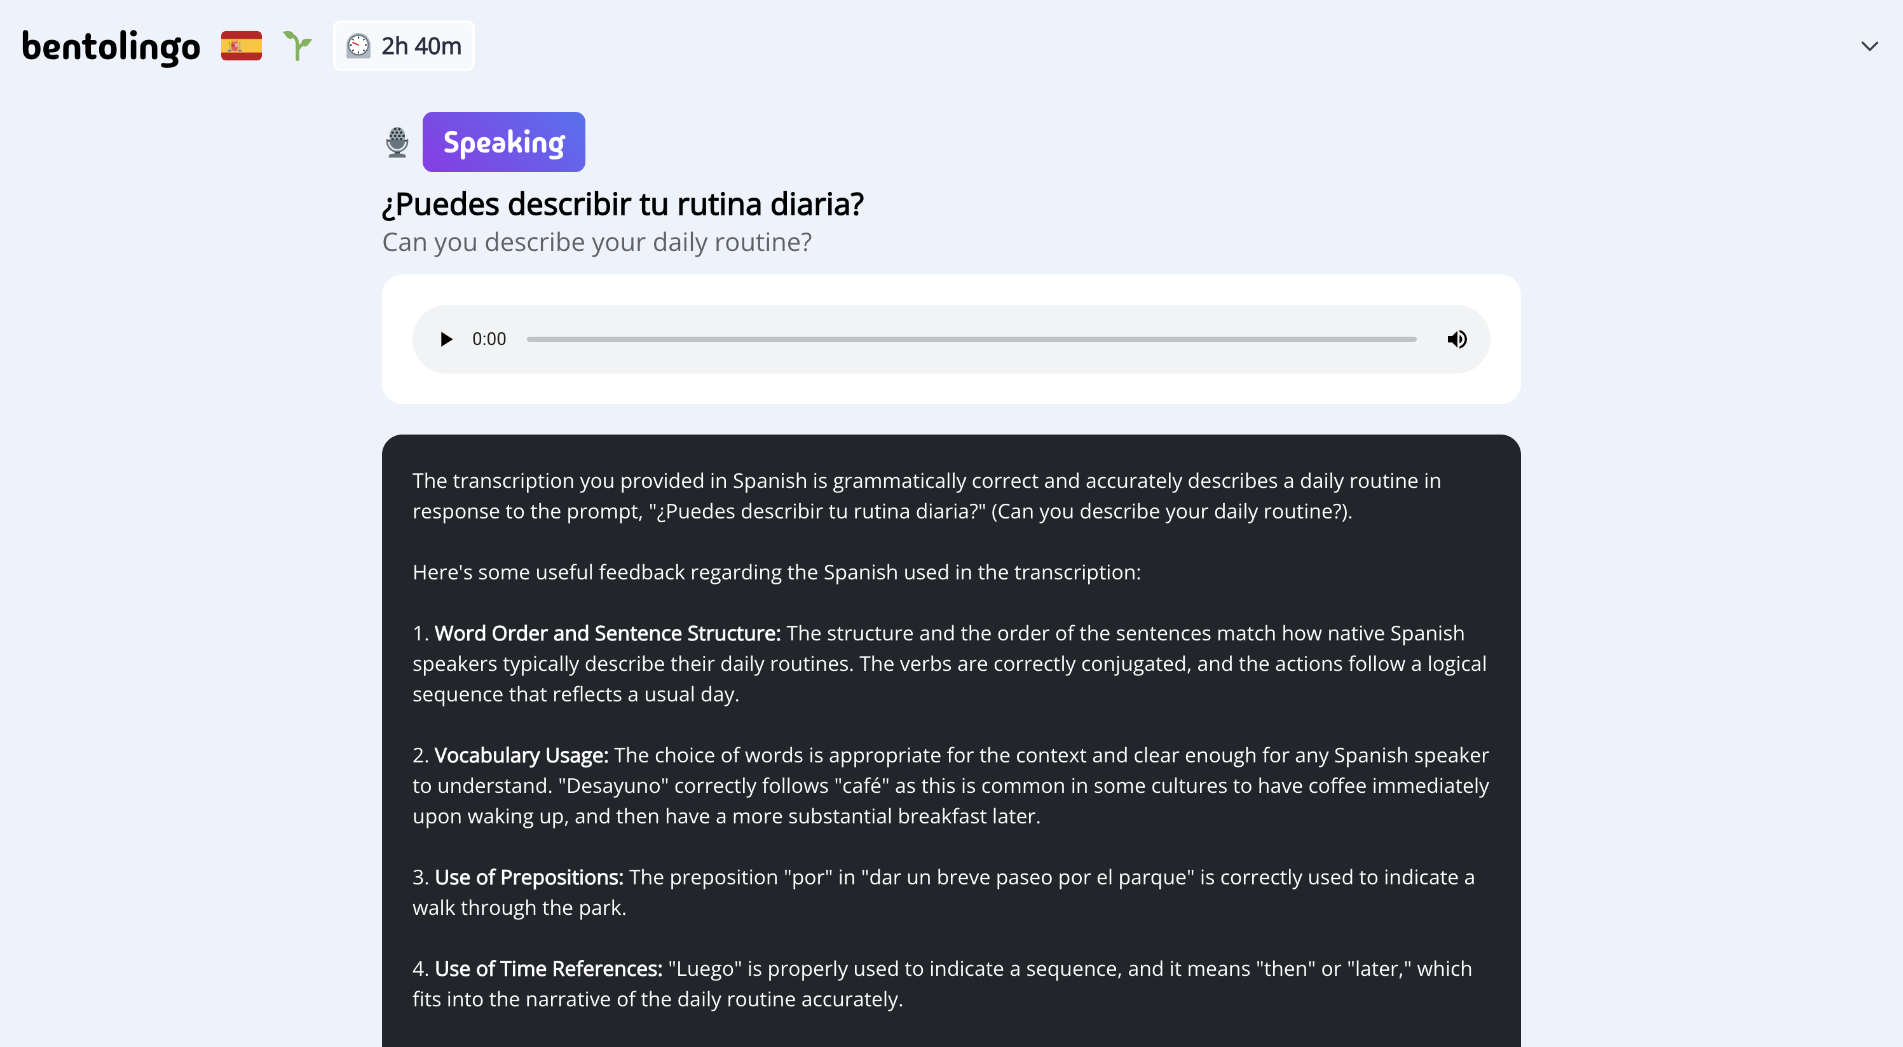Click the Spanish question '¿Puedes describir tu rutina diaria?'
1903x1047 pixels.
tap(623, 205)
